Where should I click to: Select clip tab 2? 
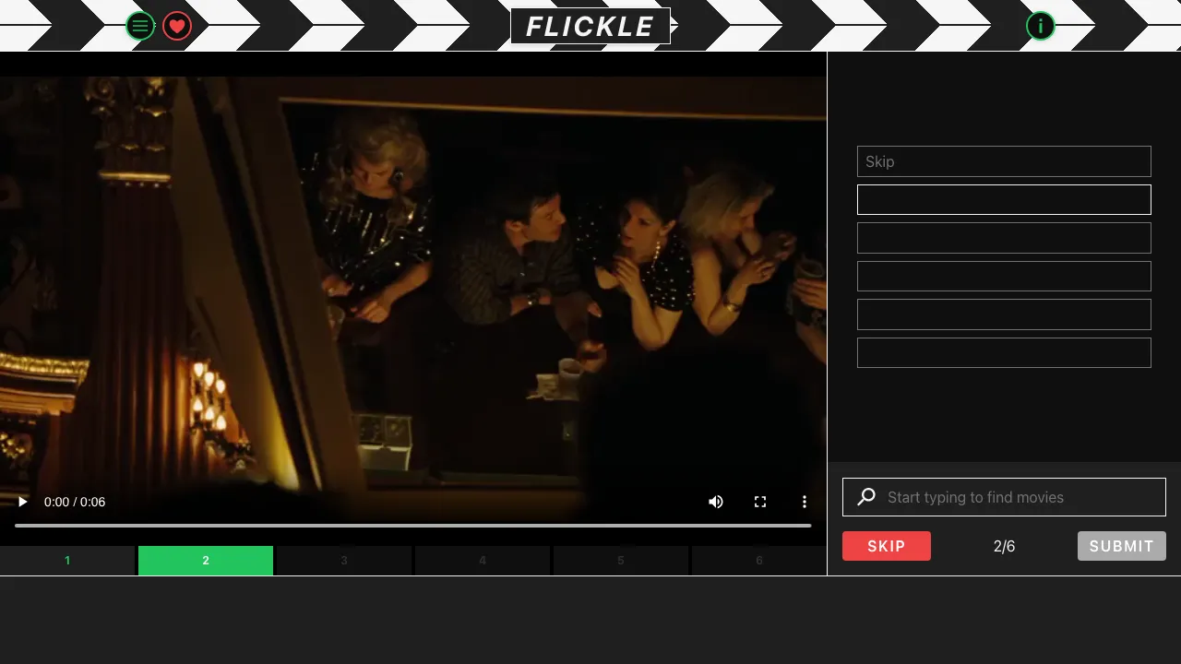206,561
